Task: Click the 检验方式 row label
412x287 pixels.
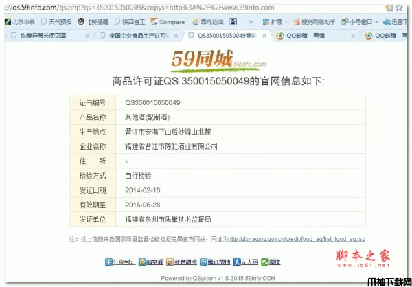Action: [x=93, y=176]
